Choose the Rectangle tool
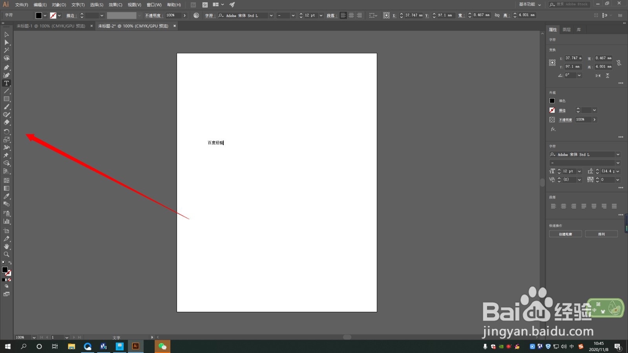Screen dimensions: 628x353 [x=6, y=99]
